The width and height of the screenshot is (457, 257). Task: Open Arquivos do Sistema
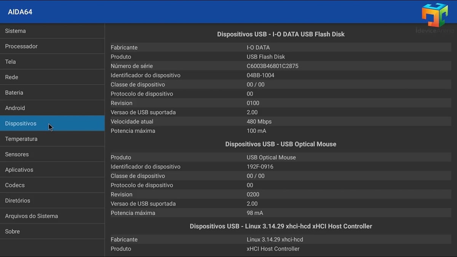click(52, 216)
